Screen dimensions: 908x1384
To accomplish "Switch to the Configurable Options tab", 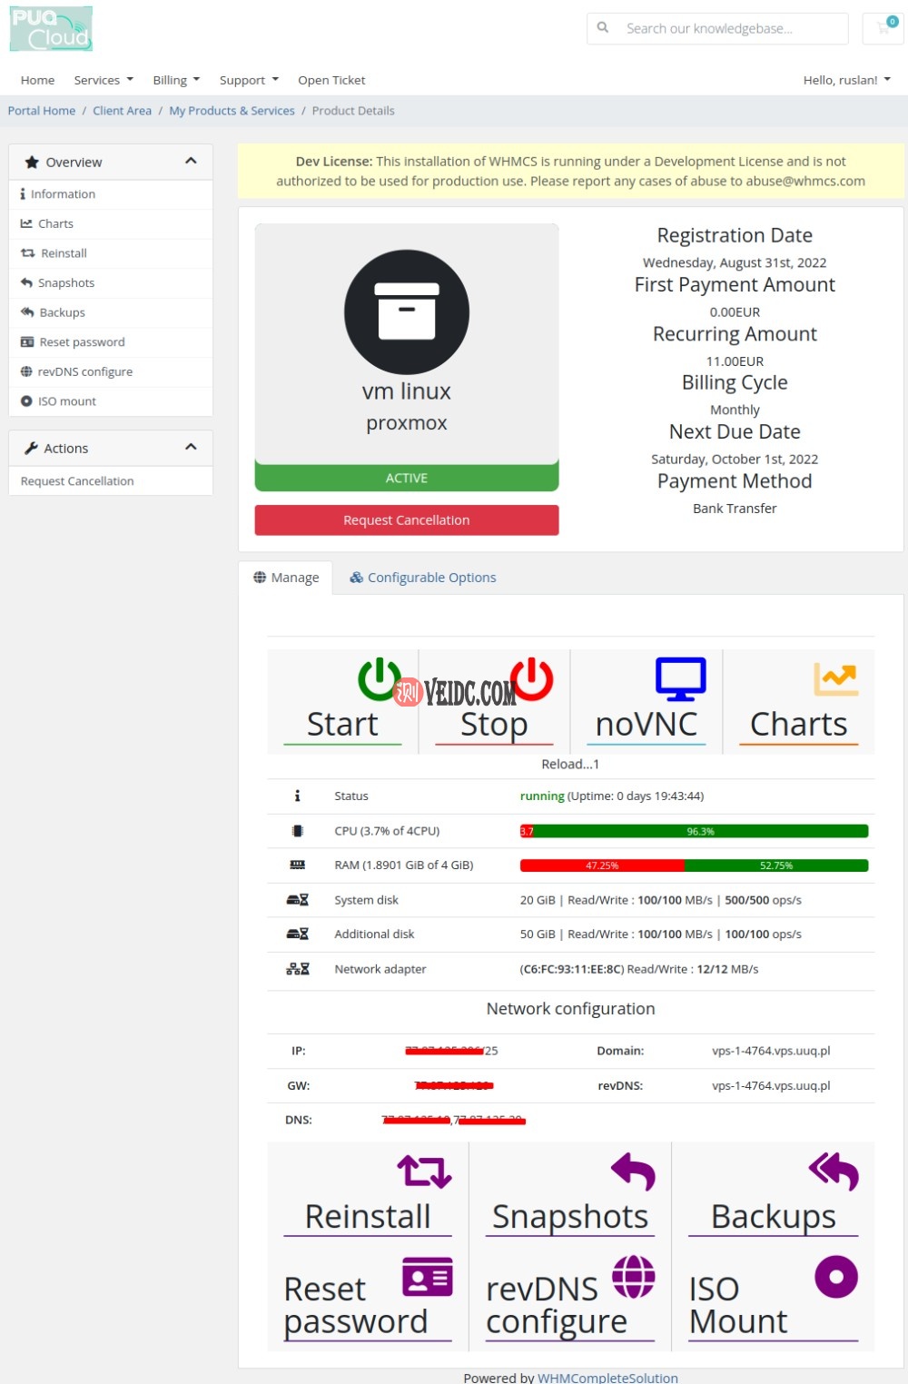I will [x=423, y=578].
